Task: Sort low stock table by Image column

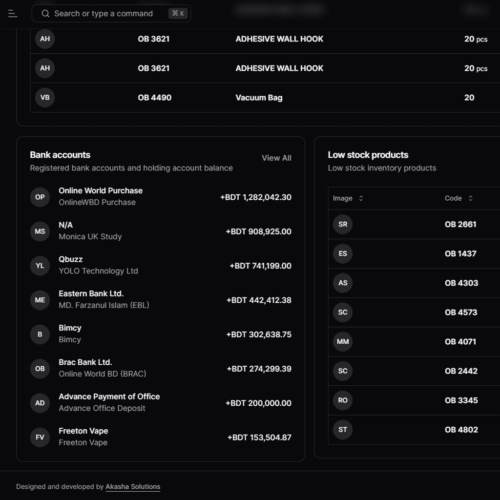Action: coord(348,198)
